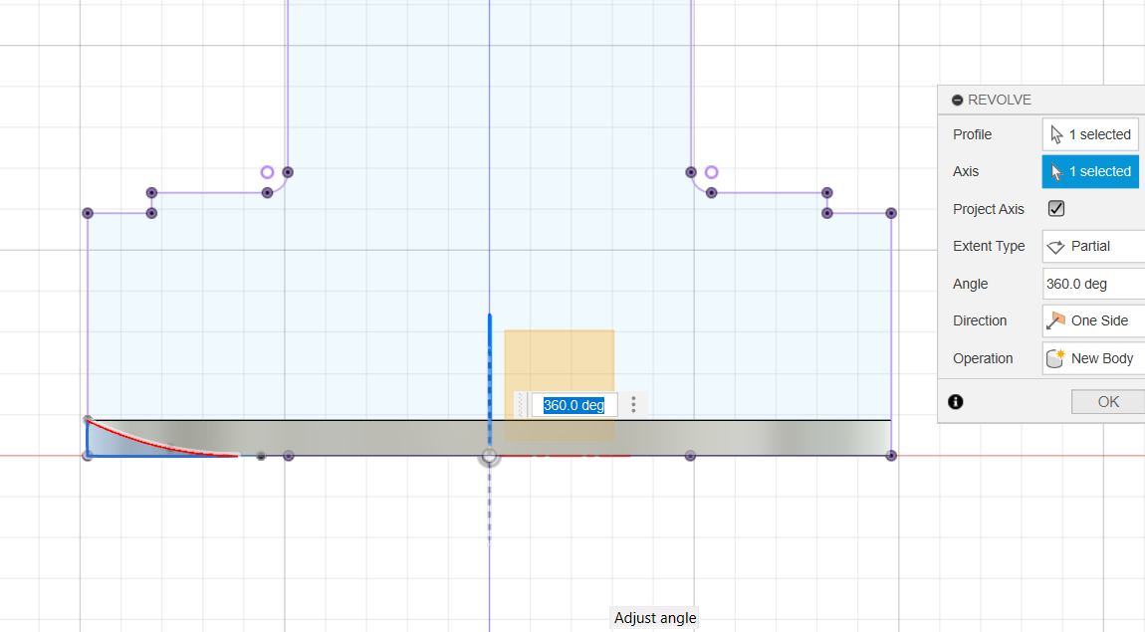The width and height of the screenshot is (1145, 632).
Task: Click the Angle field in Revolve panel
Action: click(1092, 284)
